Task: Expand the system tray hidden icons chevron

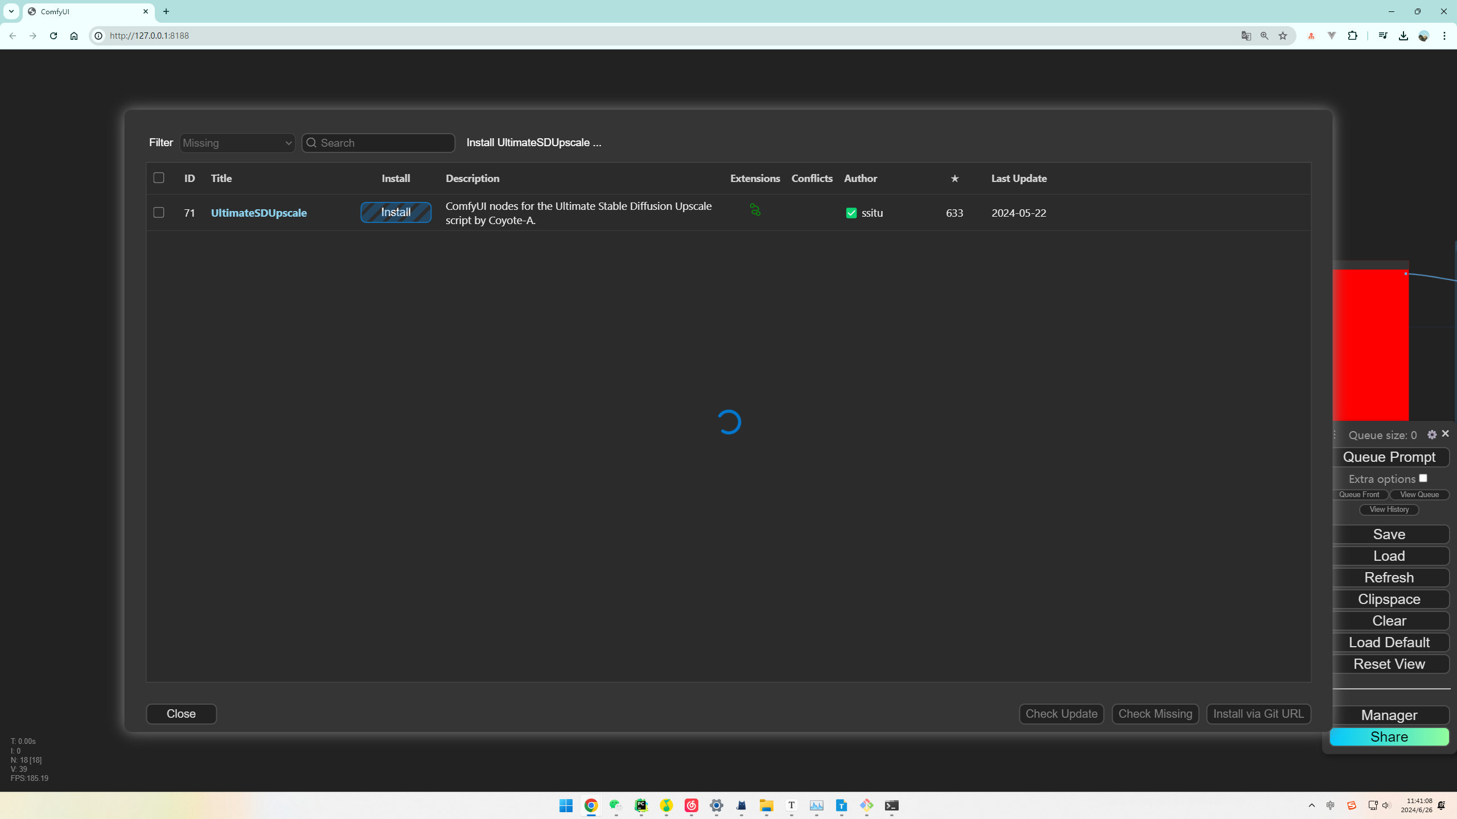Action: 1311,805
